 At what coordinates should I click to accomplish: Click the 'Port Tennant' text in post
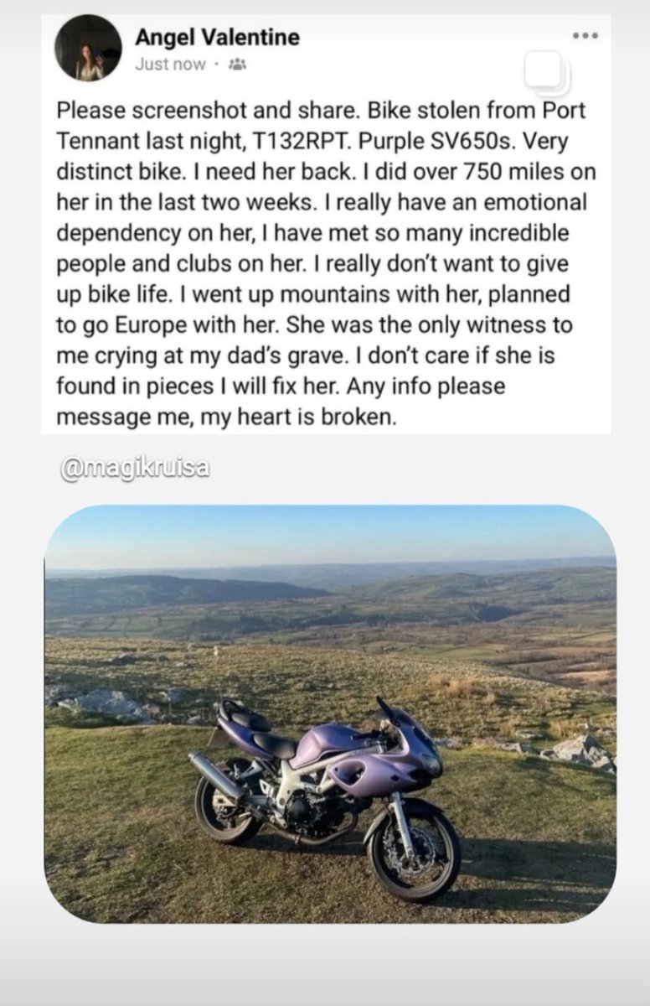pyautogui.click(x=322, y=126)
